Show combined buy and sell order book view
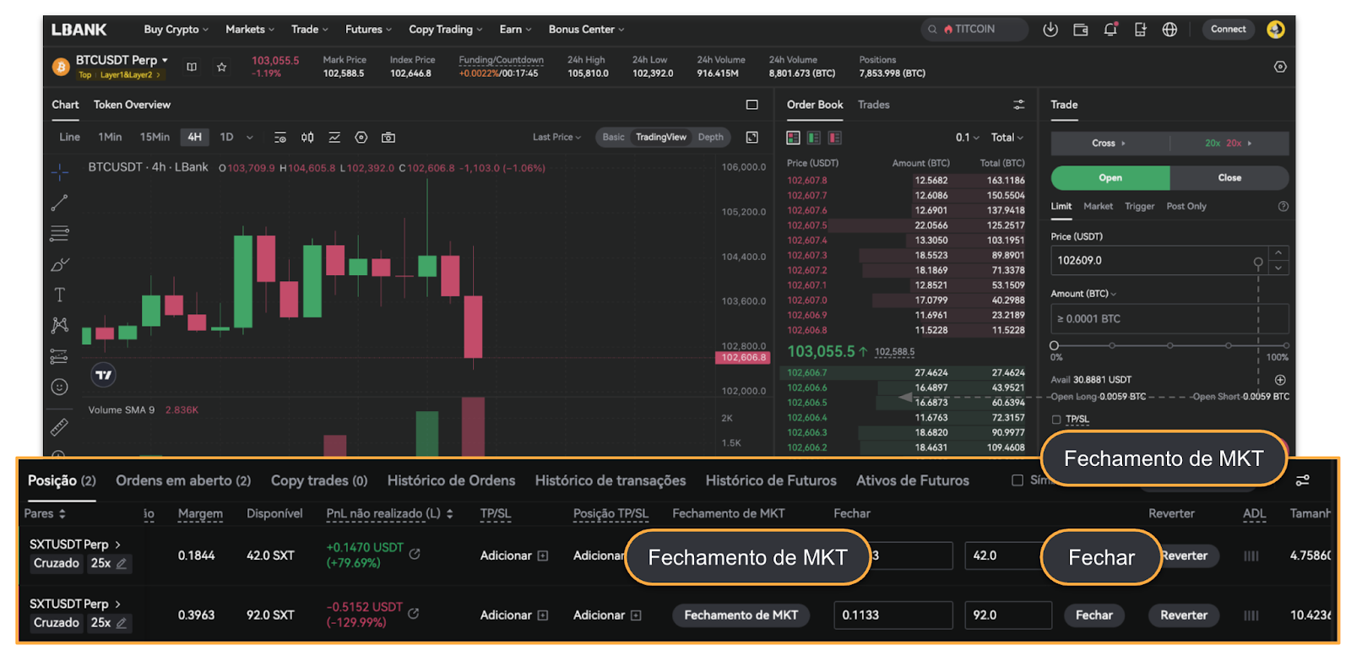The image size is (1351, 656). click(794, 138)
